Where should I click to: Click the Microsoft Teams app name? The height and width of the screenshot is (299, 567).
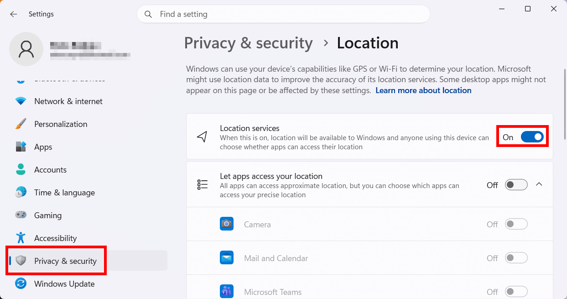pyautogui.click(x=273, y=292)
